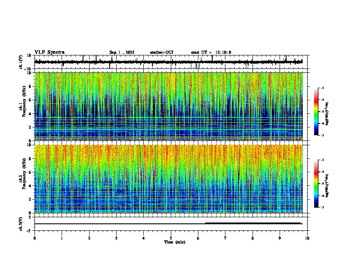Select the "start UT = 12:10:0" header text
The height and width of the screenshot is (267, 346).
click(x=211, y=52)
